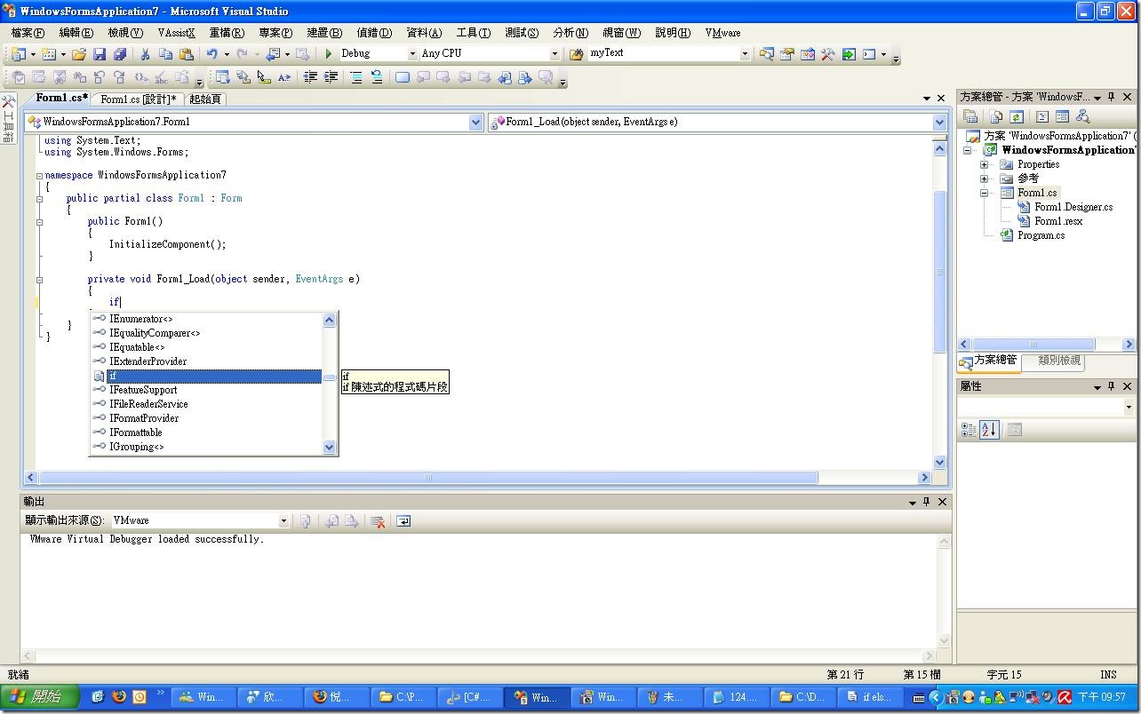Open the Properties Window toolbar icon
Screen dimensions: 1141x714
(x=786, y=53)
